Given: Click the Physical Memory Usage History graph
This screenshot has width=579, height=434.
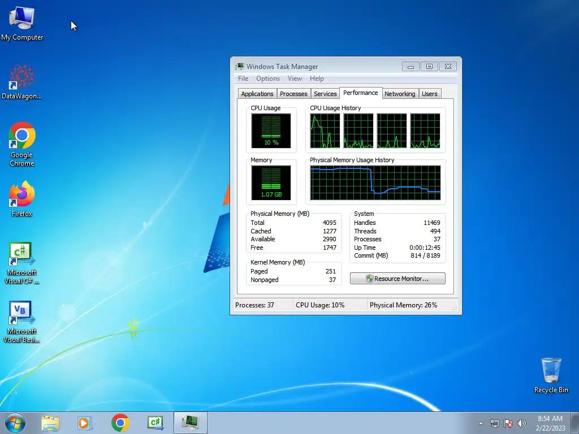Looking at the screenshot, I should (375, 183).
